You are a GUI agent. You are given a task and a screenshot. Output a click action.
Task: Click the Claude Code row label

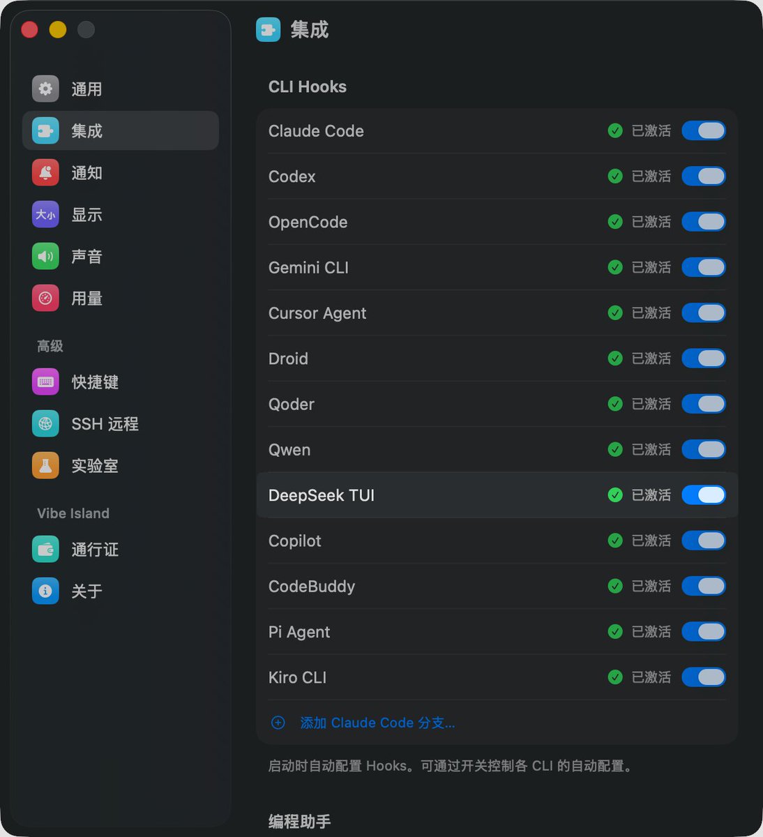(x=316, y=131)
